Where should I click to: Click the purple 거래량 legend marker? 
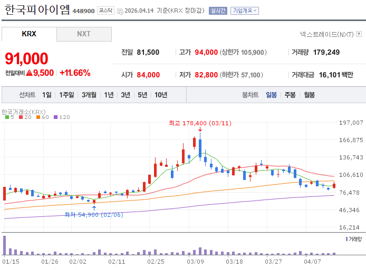click(x=346, y=239)
